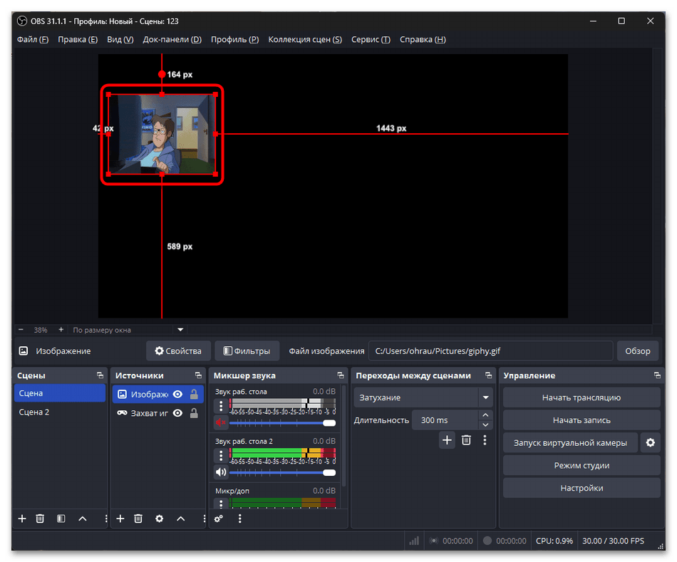Open transition properties three-dot menu
Image resolution: width=677 pixels, height=562 pixels.
485,440
